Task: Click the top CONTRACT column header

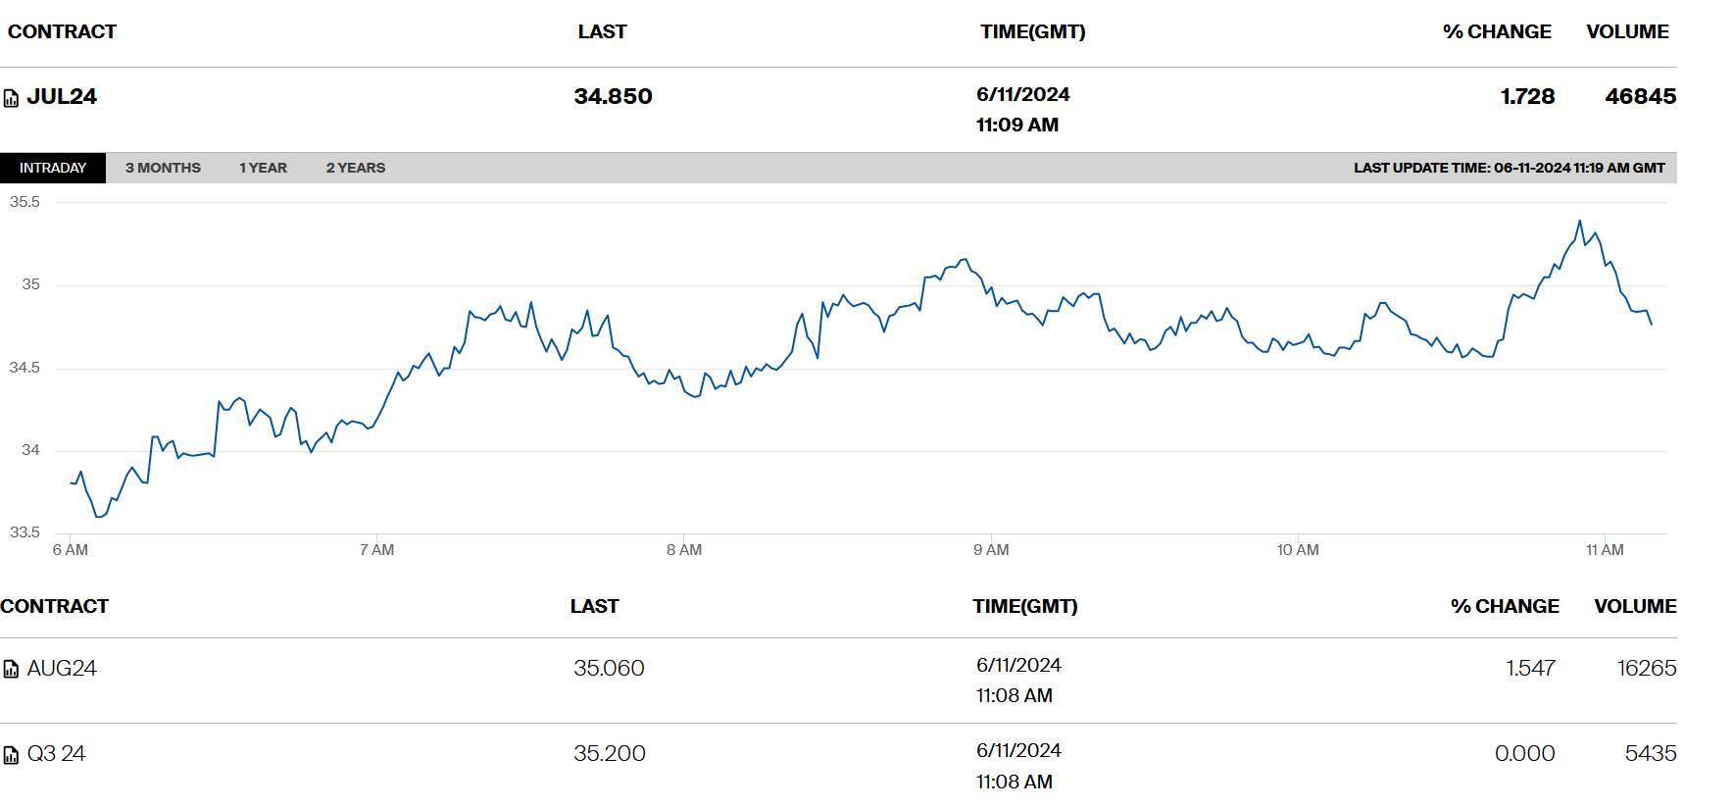Action: [62, 31]
